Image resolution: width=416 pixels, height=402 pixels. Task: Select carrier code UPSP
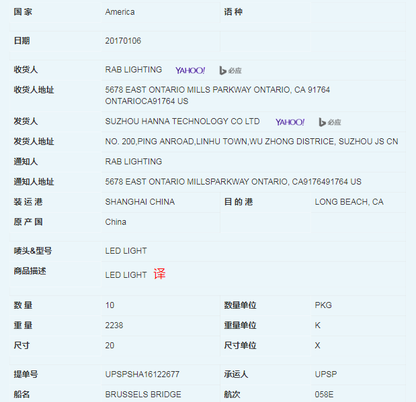pyautogui.click(x=326, y=374)
